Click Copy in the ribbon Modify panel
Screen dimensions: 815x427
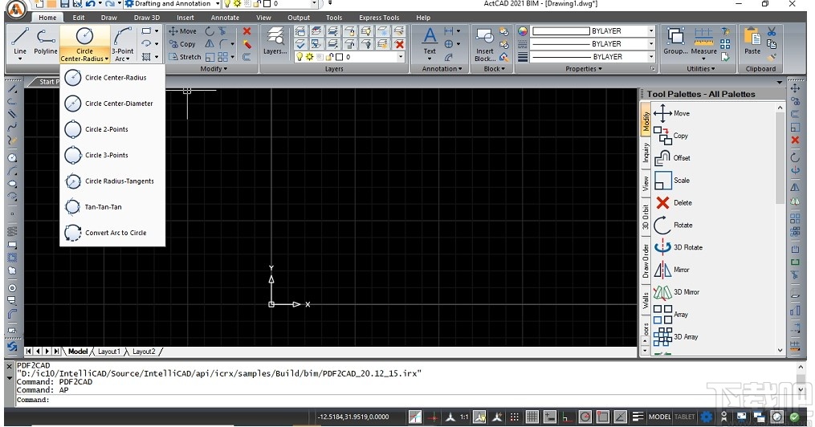pos(182,44)
